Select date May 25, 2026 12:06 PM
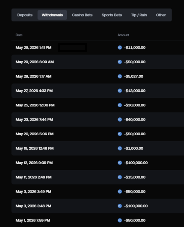Screen dimensions: 184x227 (35, 105)
